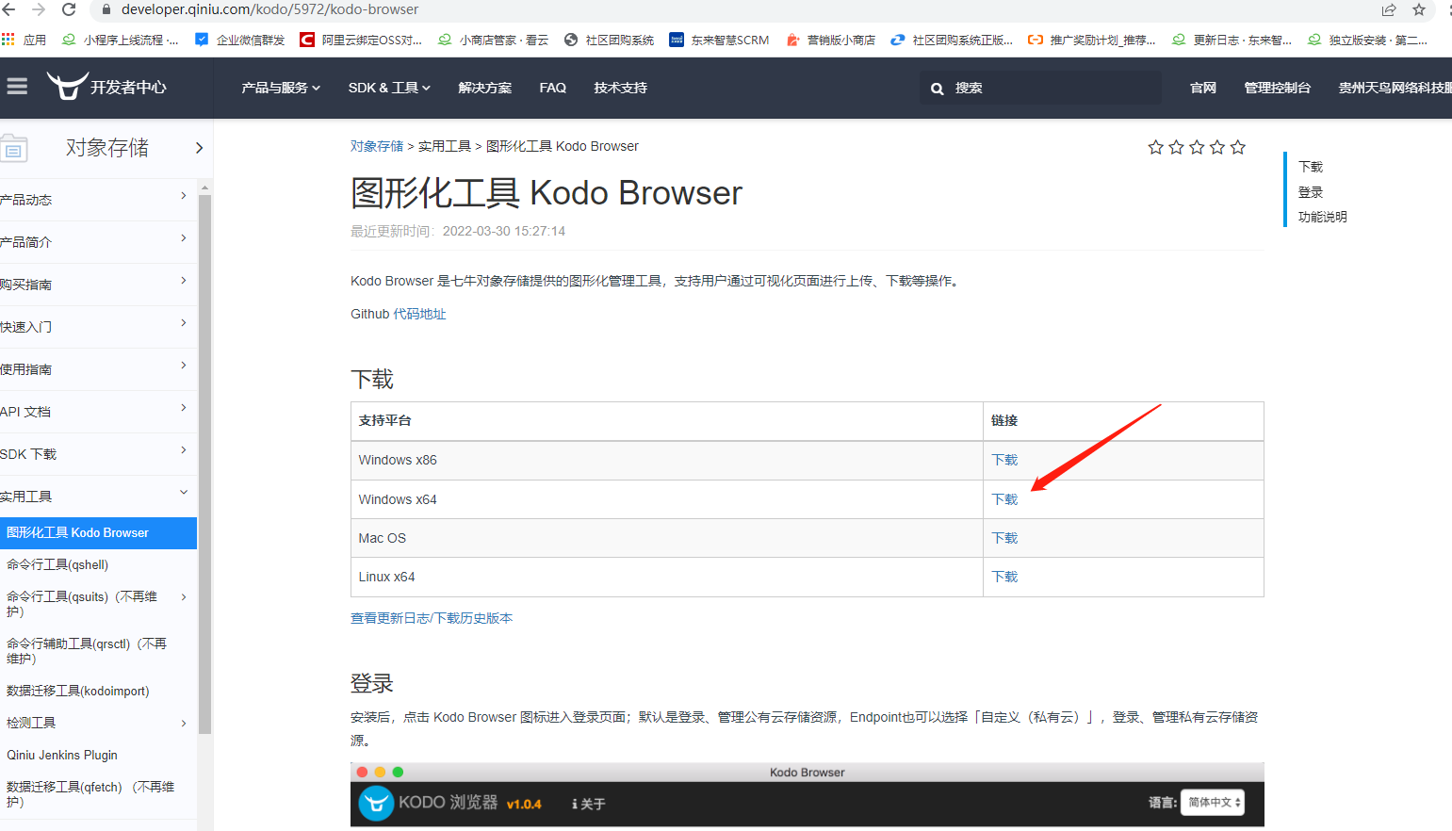The width and height of the screenshot is (1452, 831).
Task: Click the search magnifier icon
Action: 937,89
